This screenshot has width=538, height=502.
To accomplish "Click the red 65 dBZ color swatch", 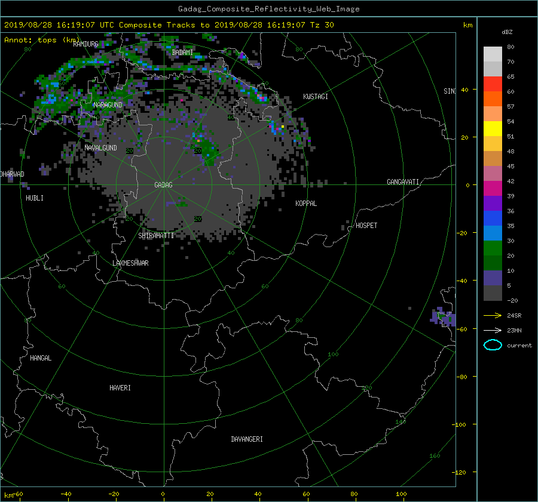I will 493,84.
